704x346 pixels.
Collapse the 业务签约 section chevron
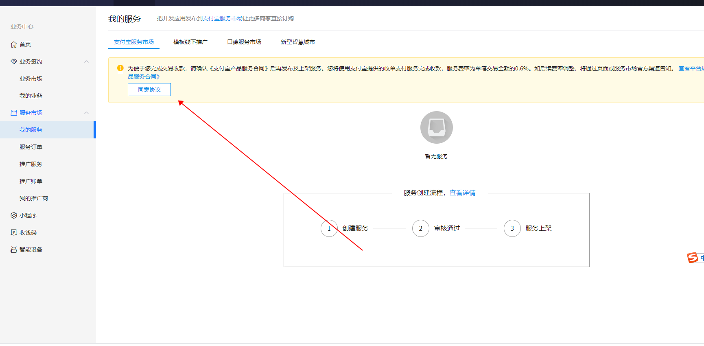pos(86,61)
